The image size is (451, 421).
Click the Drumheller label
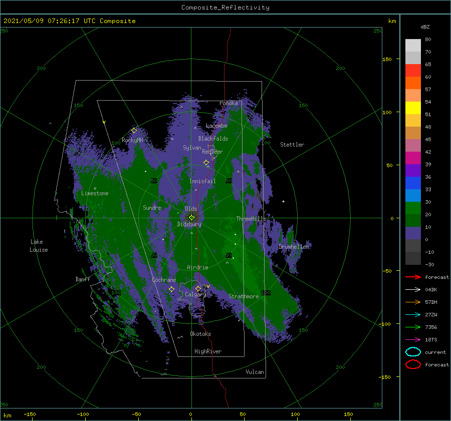[294, 247]
